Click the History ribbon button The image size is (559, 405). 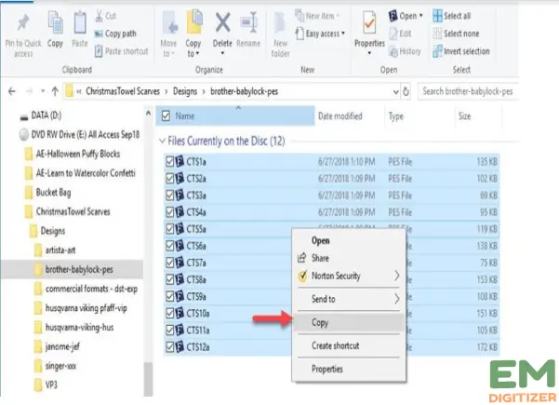[x=406, y=52]
